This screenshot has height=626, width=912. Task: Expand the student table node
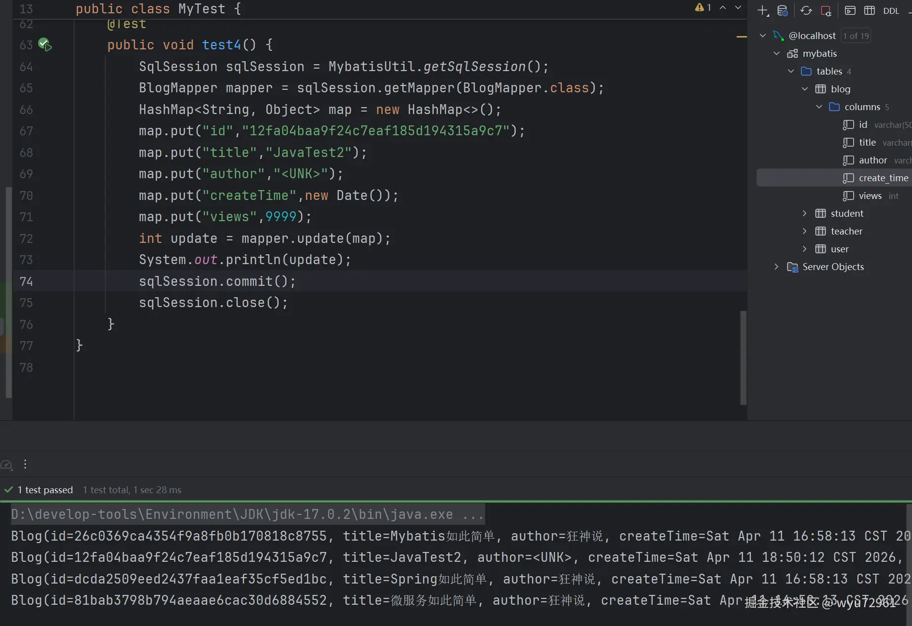(804, 213)
